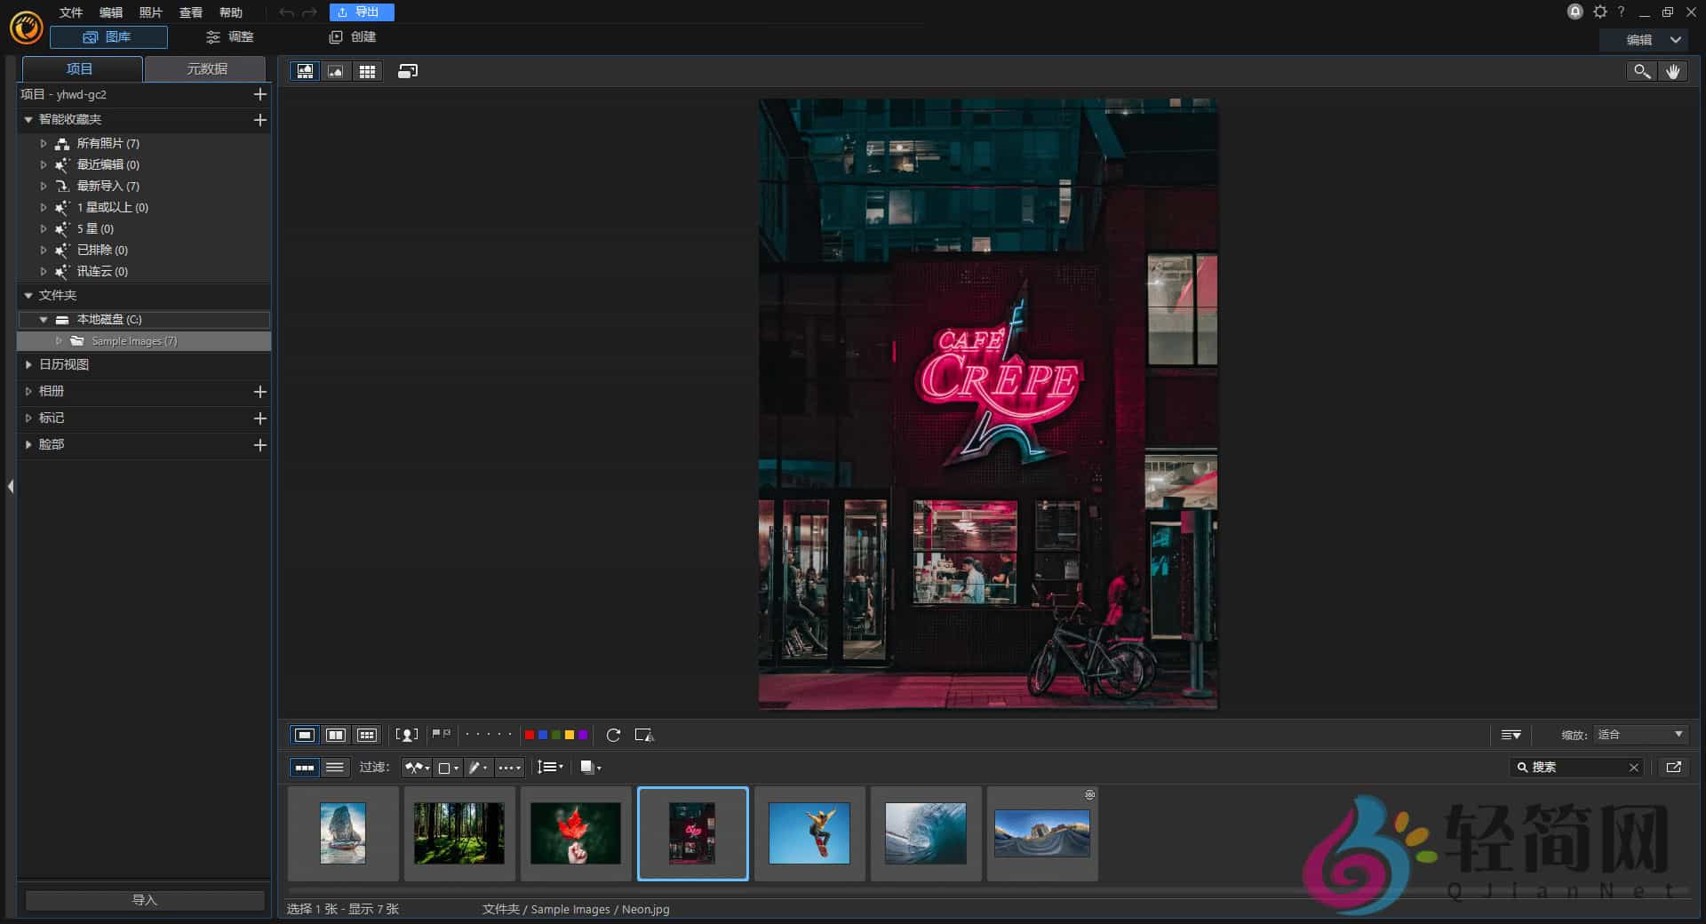Click the 导出 export button
The height and width of the screenshot is (924, 1706).
361,12
